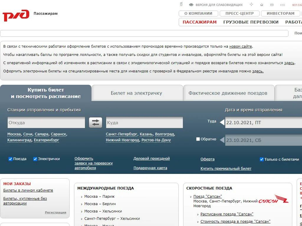Click the Регистрация link
The height and width of the screenshot is (226, 302).
[x=55, y=212]
